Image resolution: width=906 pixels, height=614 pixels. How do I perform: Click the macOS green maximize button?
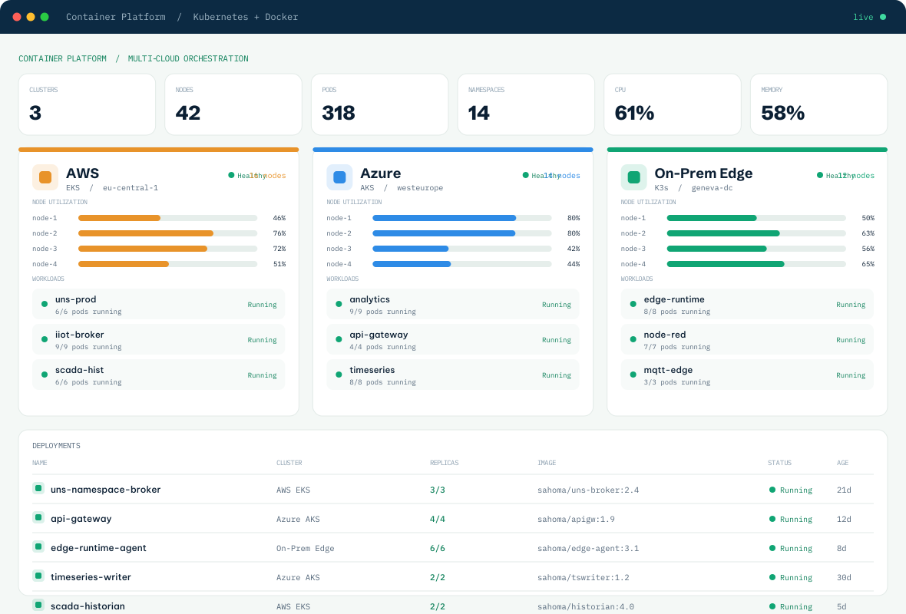pyautogui.click(x=45, y=17)
